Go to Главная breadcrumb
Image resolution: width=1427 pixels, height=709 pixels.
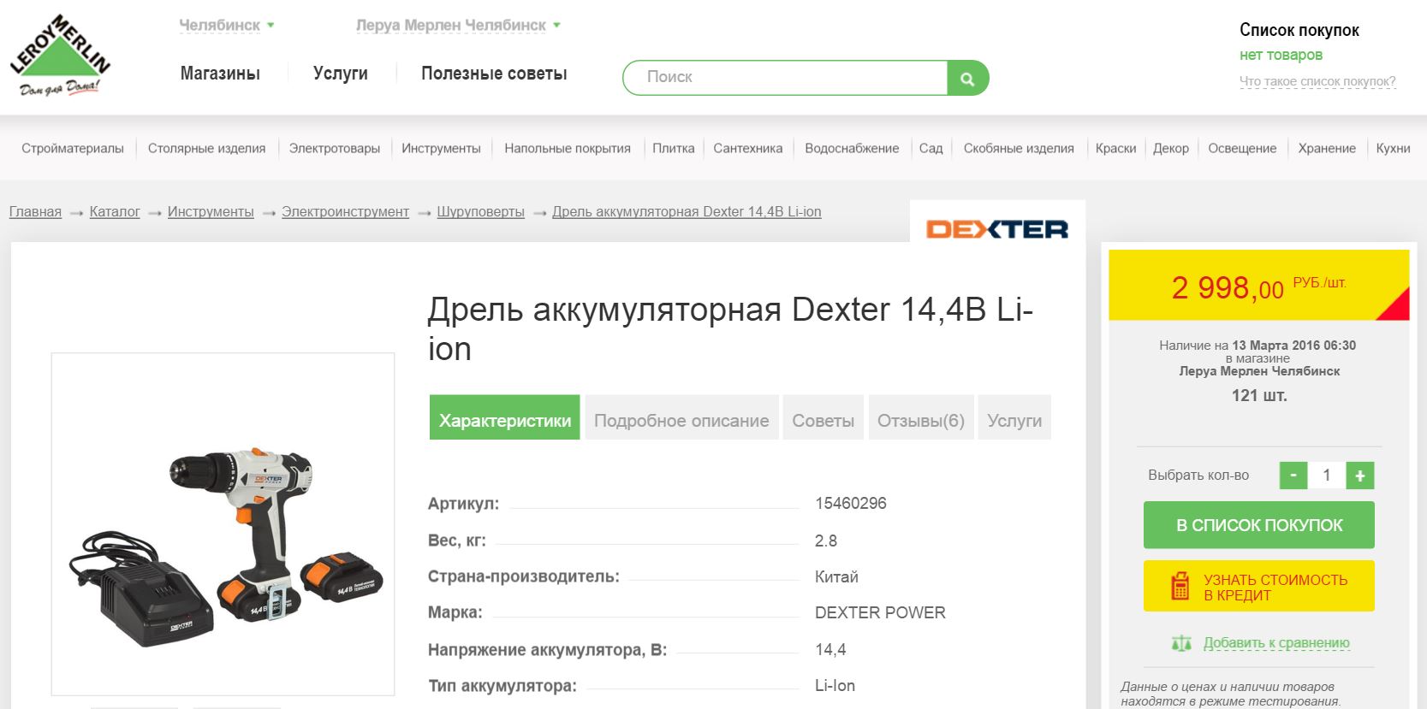click(35, 212)
